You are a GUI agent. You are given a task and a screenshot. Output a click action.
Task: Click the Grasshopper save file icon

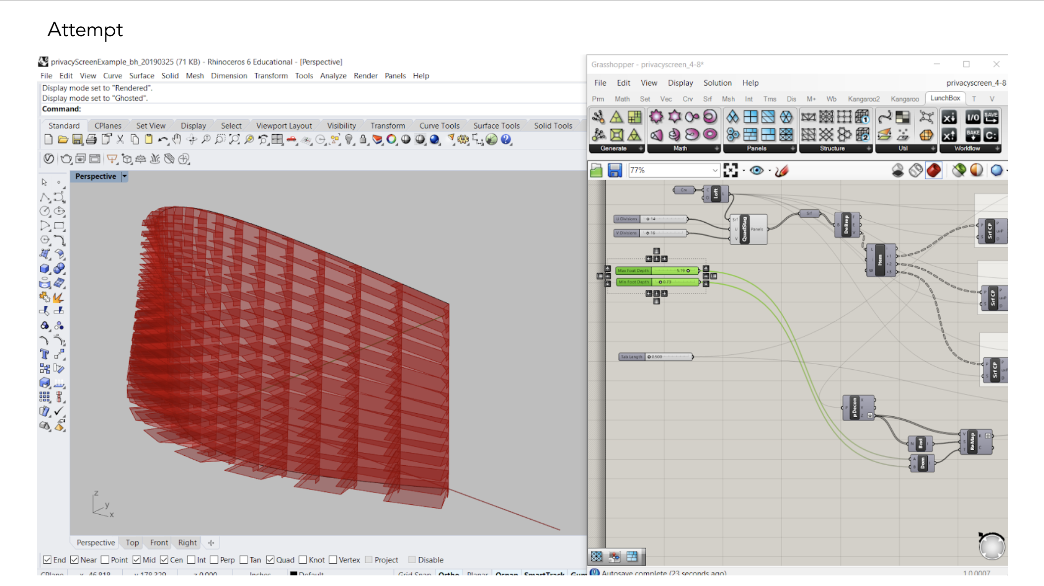point(615,170)
